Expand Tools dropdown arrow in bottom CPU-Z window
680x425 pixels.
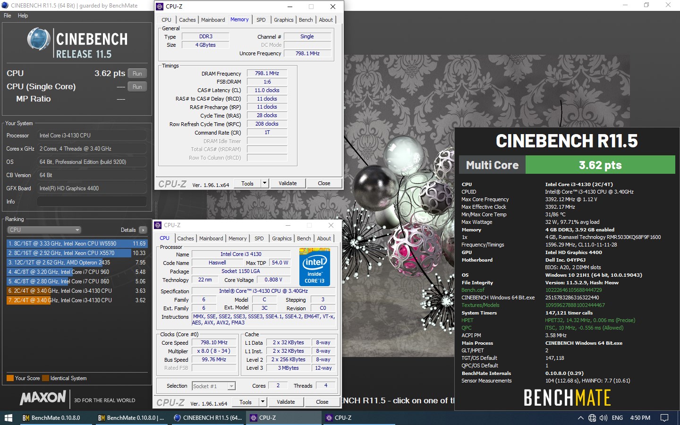point(263,402)
